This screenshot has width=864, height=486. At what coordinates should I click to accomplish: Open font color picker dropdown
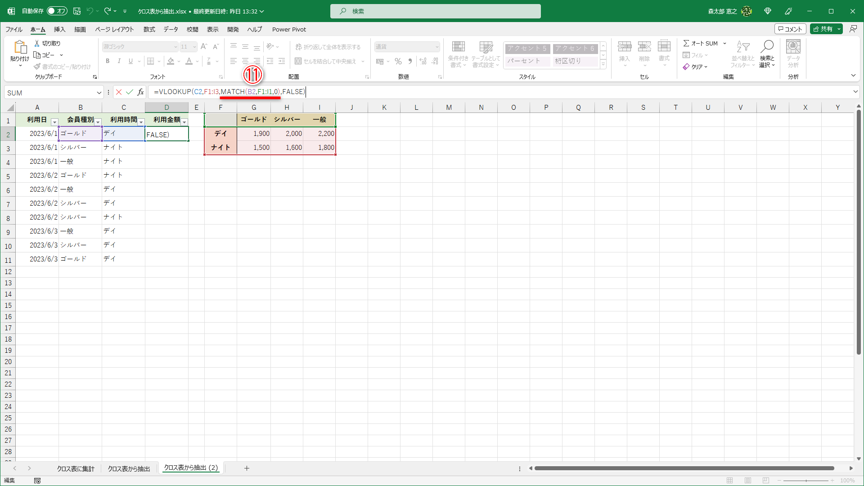[x=197, y=61]
